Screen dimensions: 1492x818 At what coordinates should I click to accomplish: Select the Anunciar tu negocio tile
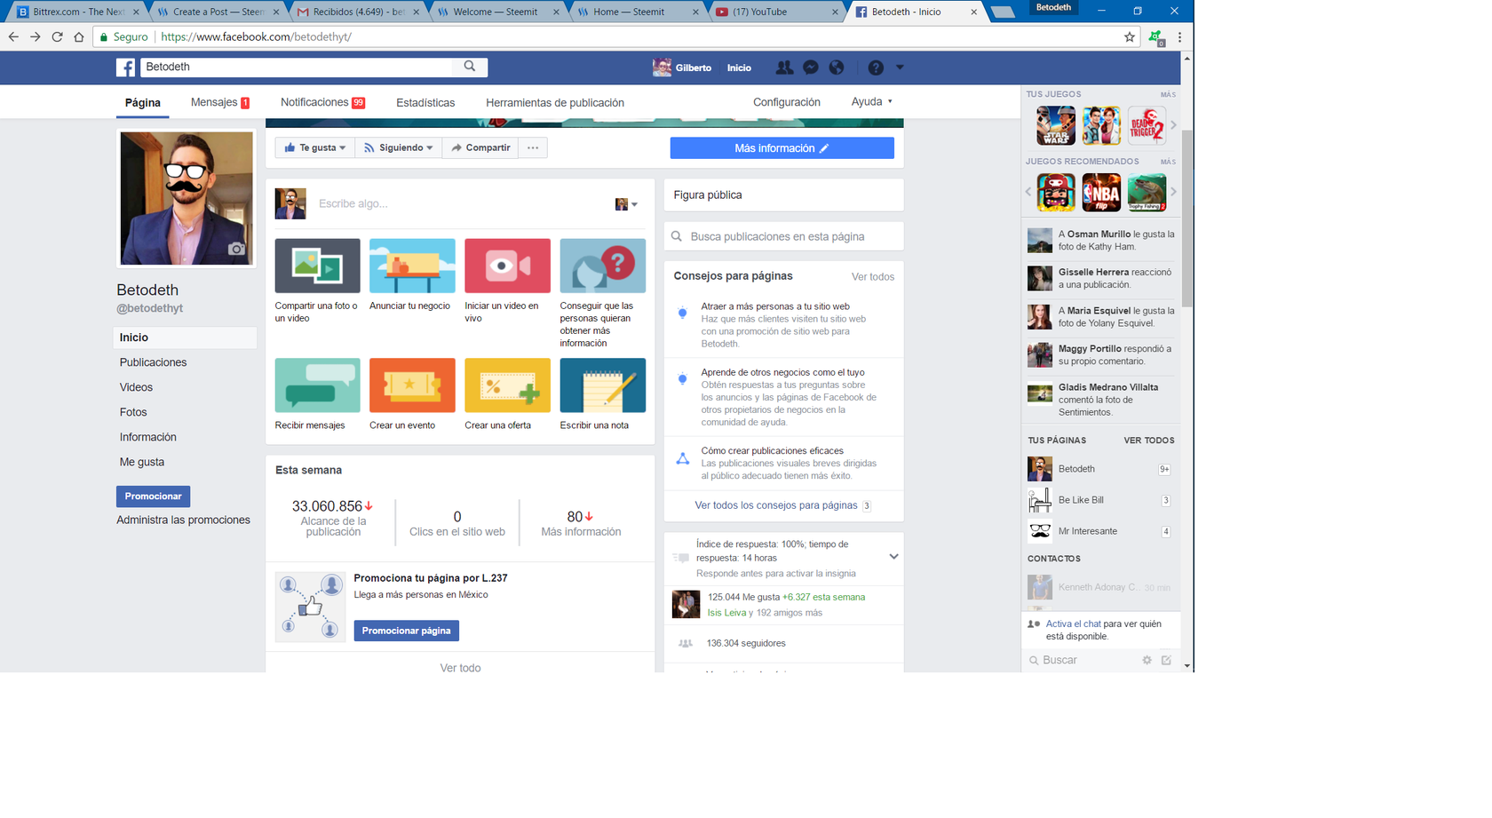click(412, 266)
